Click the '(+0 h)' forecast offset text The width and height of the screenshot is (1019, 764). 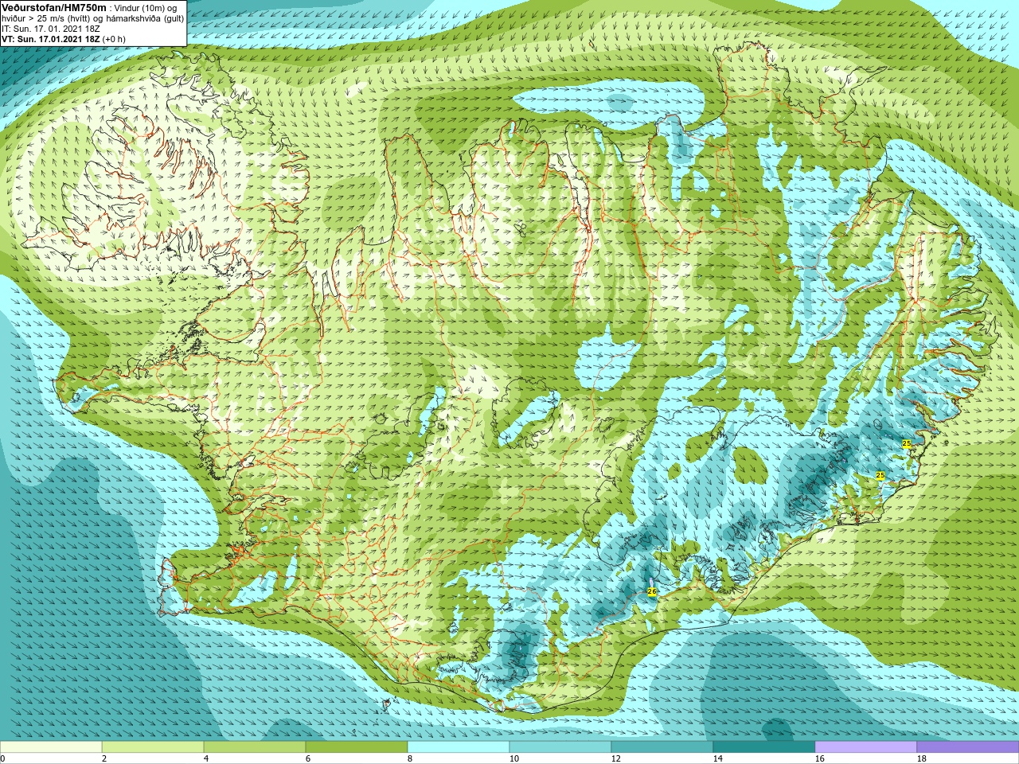click(114, 39)
